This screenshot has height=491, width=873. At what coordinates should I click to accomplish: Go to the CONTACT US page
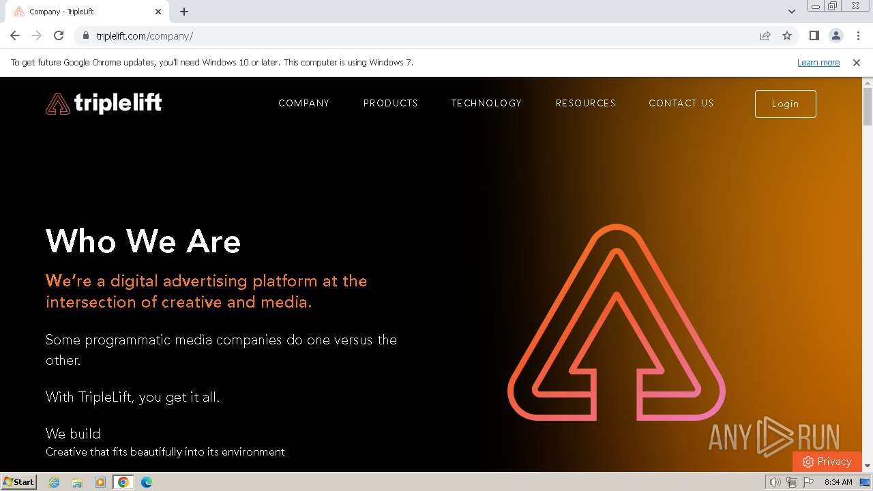click(681, 103)
